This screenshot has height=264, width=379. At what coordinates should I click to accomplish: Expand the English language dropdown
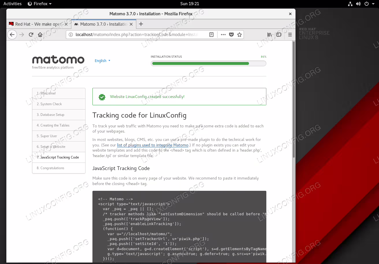coord(103,61)
